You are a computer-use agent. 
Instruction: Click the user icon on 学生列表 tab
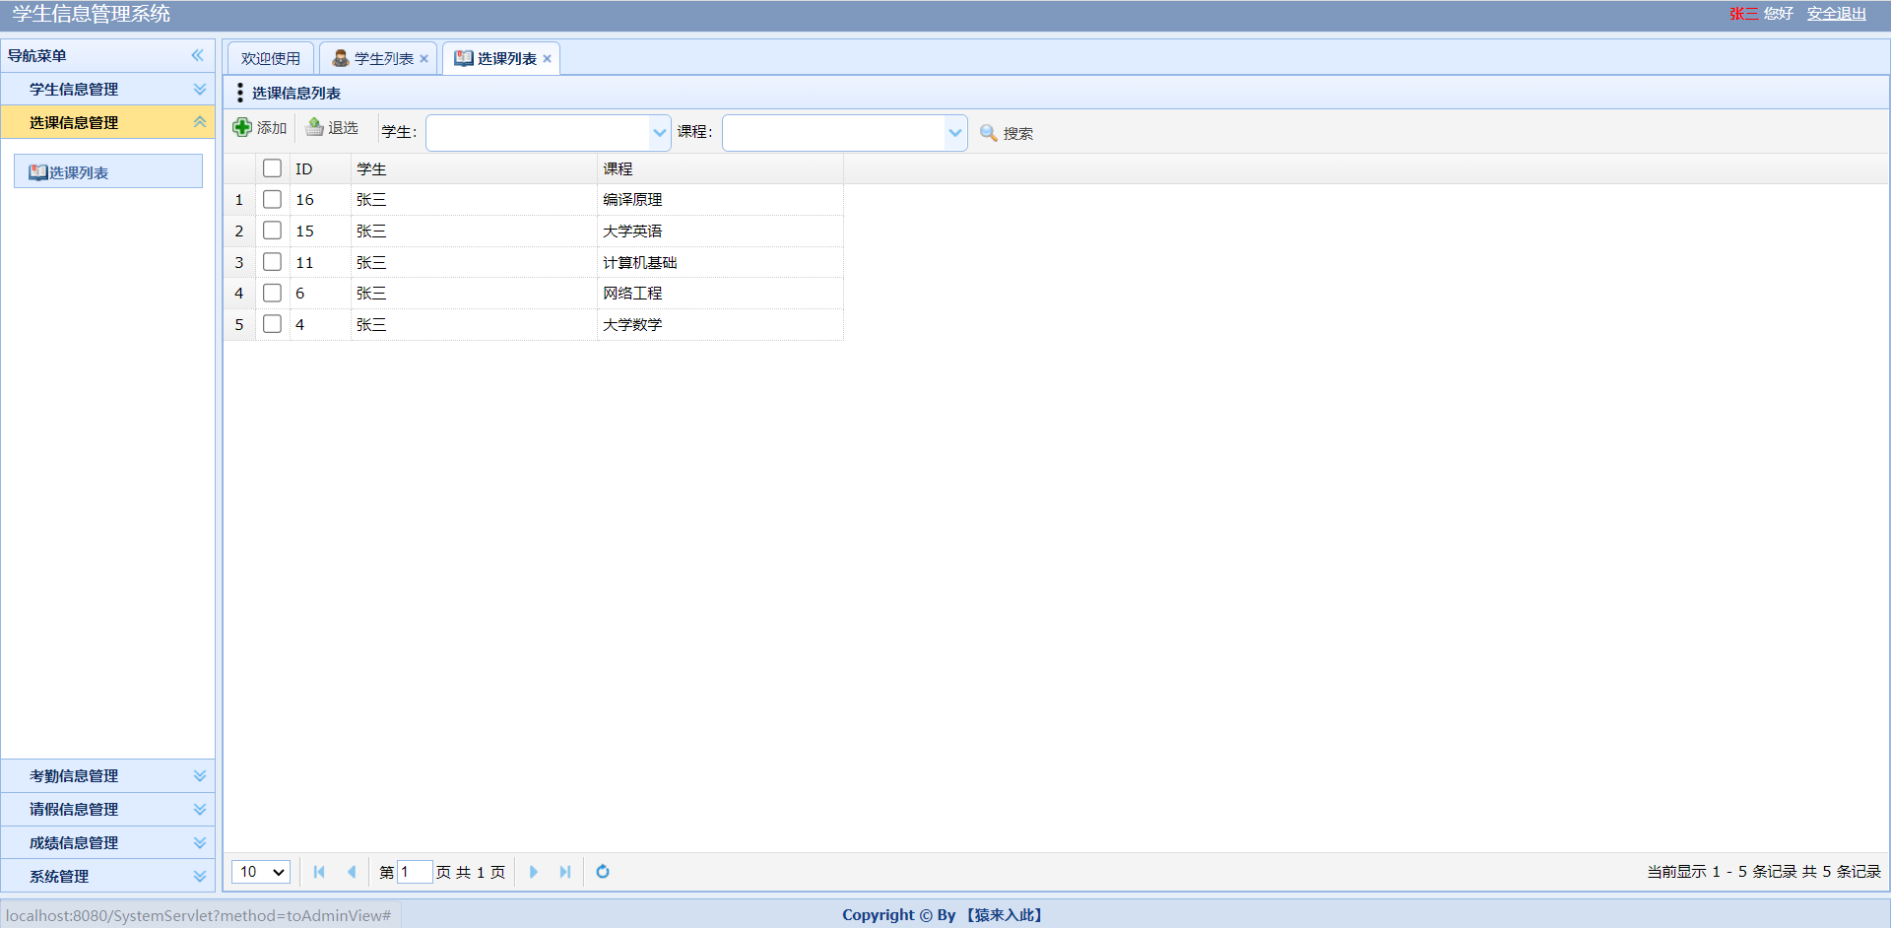click(x=341, y=58)
